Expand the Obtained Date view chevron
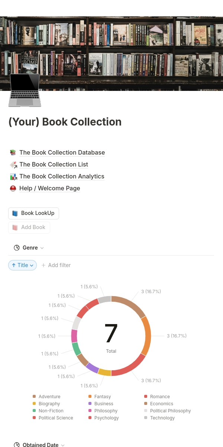This screenshot has width=223, height=447. pyautogui.click(x=63, y=445)
